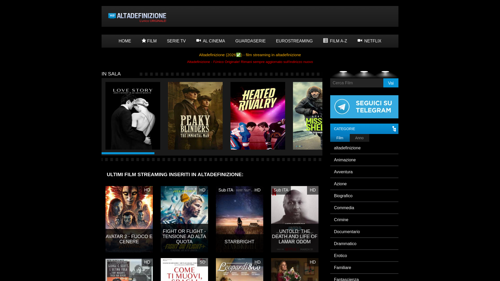Viewport: 500px width, 281px height.
Task: Click the In Sala carousel scrollbar handle
Action: (128, 153)
